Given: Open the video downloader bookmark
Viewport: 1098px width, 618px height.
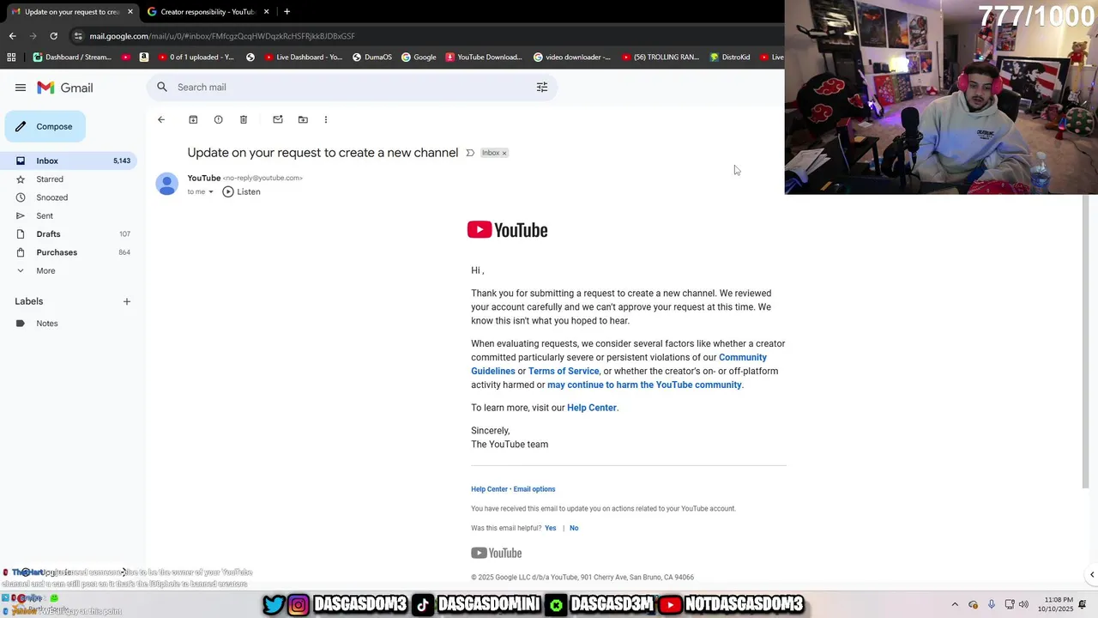Looking at the screenshot, I should (x=572, y=58).
